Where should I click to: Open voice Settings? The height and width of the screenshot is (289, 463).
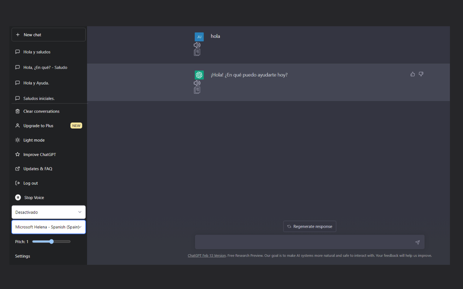pos(22,256)
